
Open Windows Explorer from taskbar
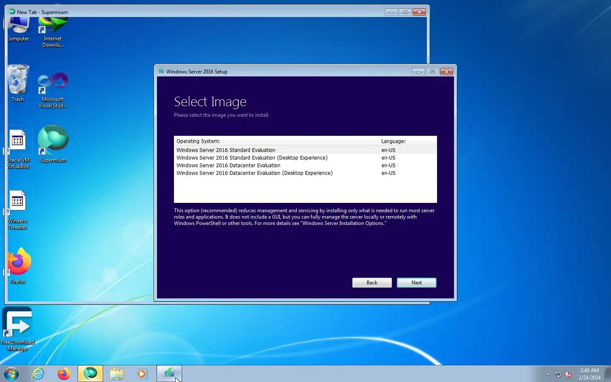coord(117,374)
